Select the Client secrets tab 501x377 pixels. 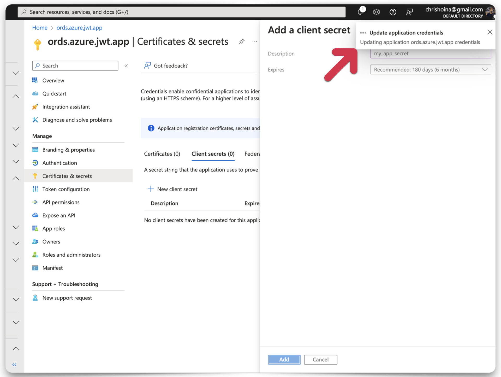pos(213,154)
